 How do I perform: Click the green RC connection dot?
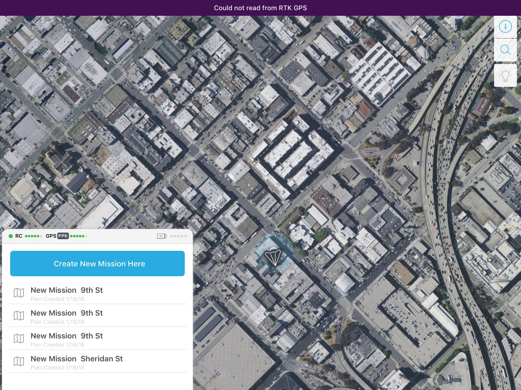click(x=11, y=236)
